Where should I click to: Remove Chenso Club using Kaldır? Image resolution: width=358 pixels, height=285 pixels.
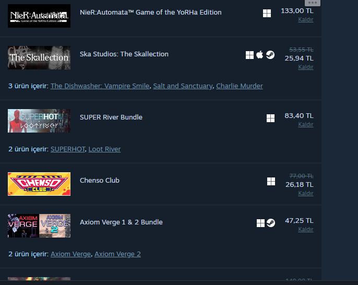tap(306, 193)
